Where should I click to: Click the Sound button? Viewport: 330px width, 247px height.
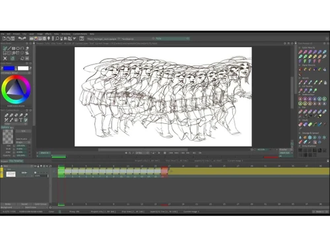(24, 204)
